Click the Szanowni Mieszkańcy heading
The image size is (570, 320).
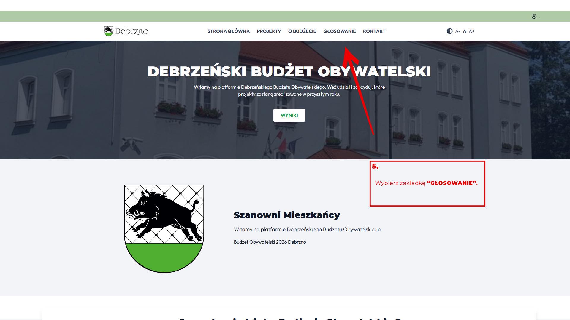287,215
